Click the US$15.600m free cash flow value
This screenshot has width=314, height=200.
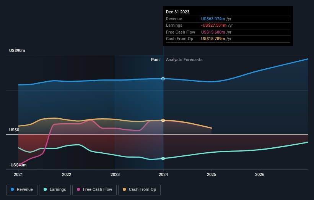[x=213, y=32]
